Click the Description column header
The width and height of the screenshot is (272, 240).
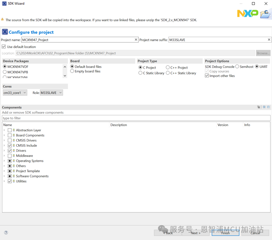(x=163, y=125)
